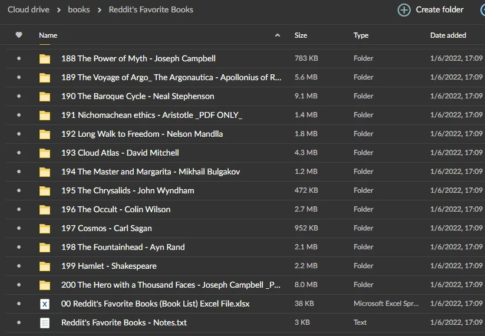Click folder icon for 199 Hamlet

pos(45,266)
